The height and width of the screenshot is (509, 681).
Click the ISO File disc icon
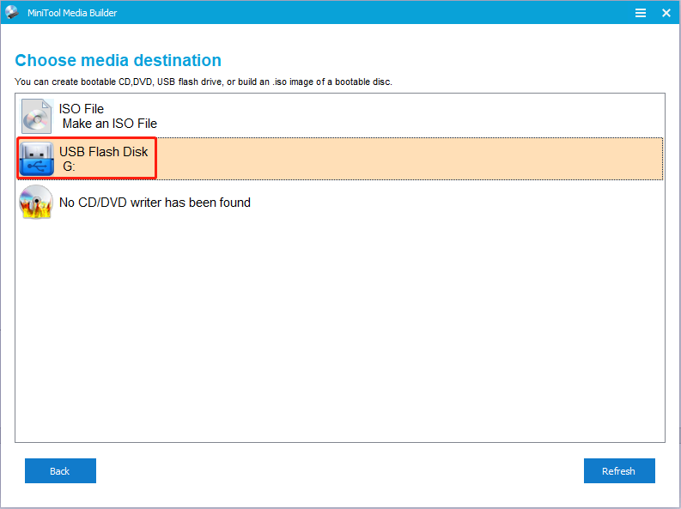coord(37,116)
